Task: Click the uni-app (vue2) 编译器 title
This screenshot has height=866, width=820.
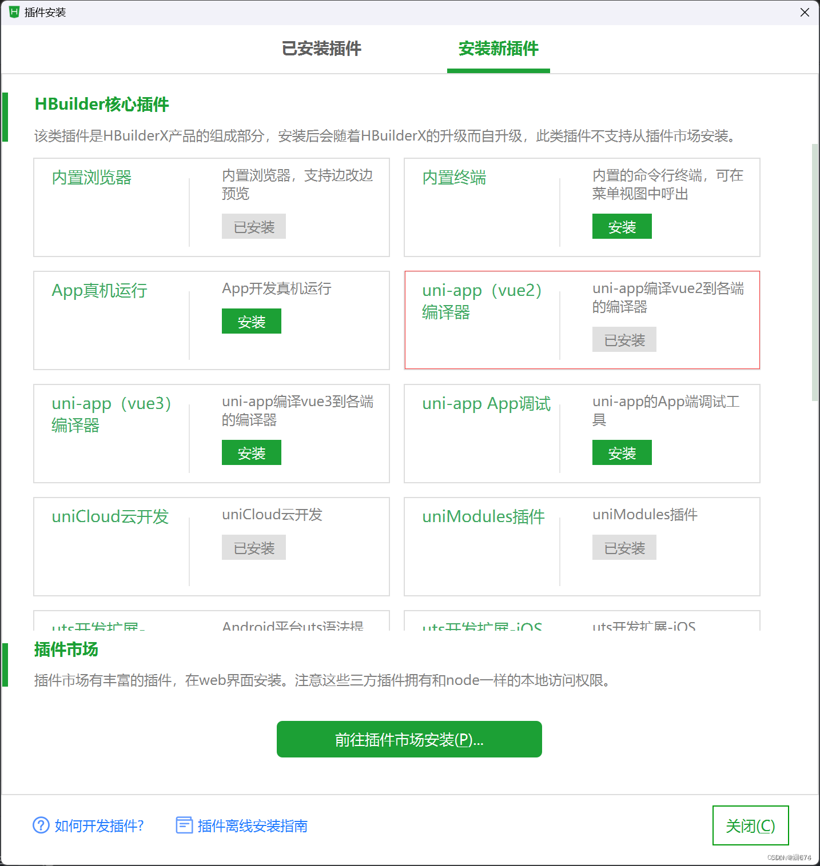Action: [x=482, y=301]
